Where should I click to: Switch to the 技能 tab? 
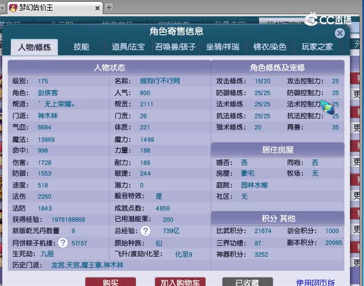point(81,47)
